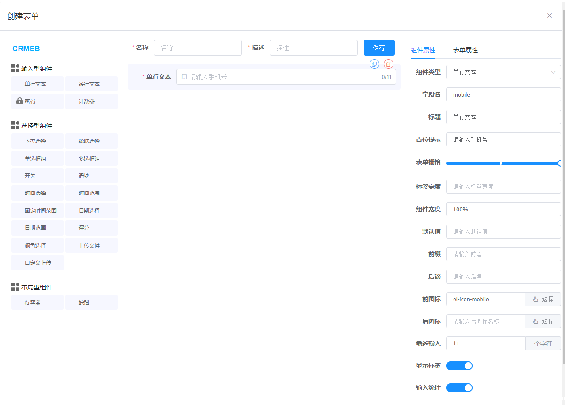Click the 输入型组件 grid icon

click(x=15, y=68)
